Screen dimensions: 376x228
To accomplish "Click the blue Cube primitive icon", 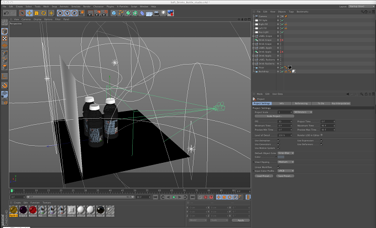I will pyautogui.click(x=114, y=13).
